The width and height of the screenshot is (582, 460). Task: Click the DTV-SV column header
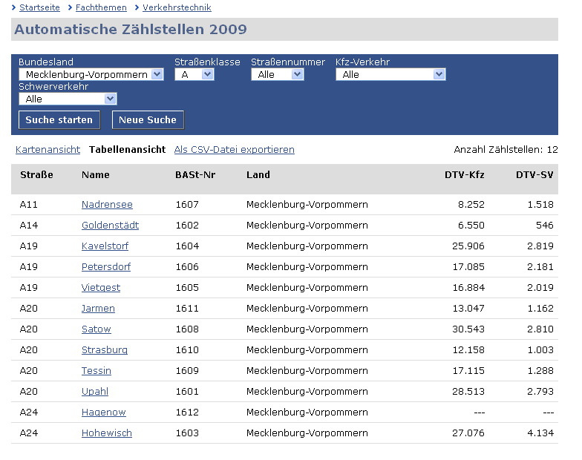[534, 175]
